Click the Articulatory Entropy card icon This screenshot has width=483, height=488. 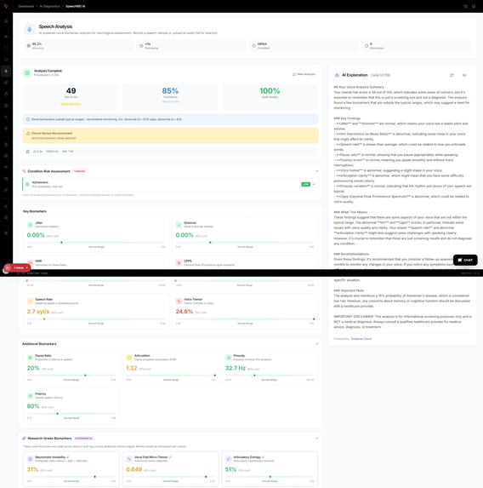(229, 459)
